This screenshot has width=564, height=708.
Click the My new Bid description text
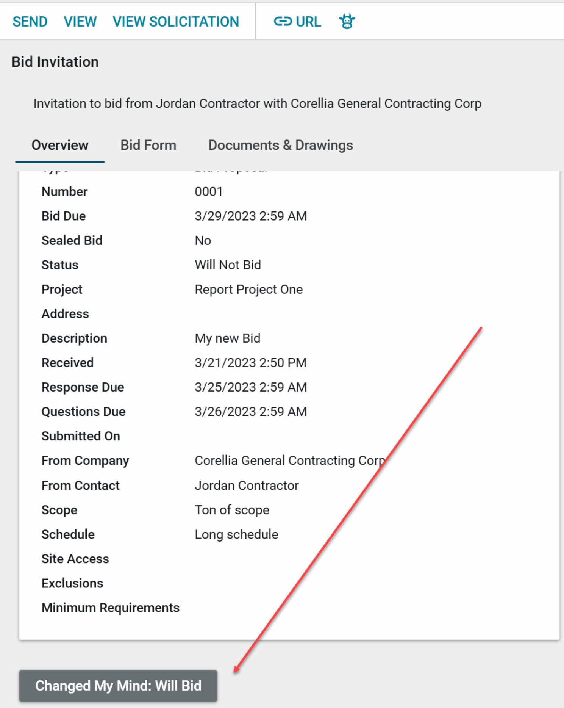(227, 338)
